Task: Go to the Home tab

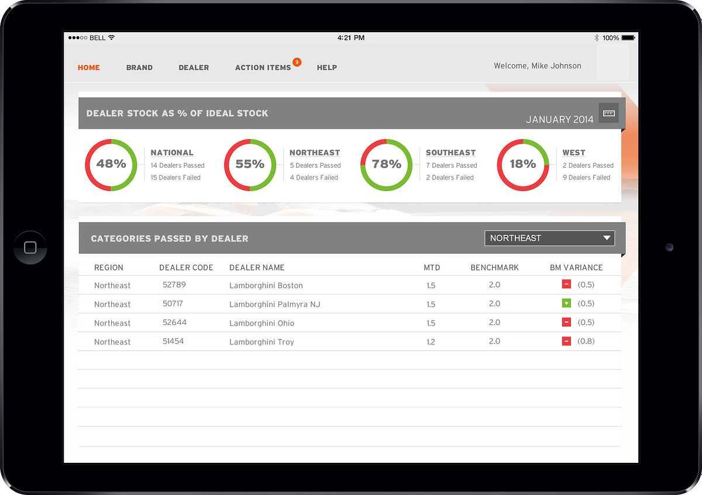Action: (89, 67)
